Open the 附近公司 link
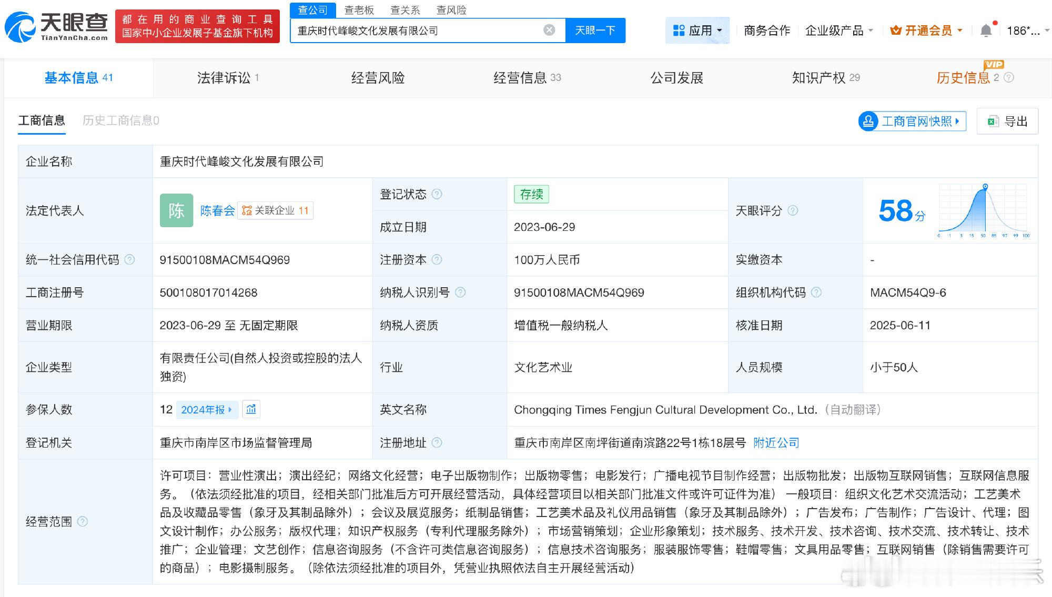Image resolution: width=1052 pixels, height=597 pixels. pyautogui.click(x=776, y=443)
